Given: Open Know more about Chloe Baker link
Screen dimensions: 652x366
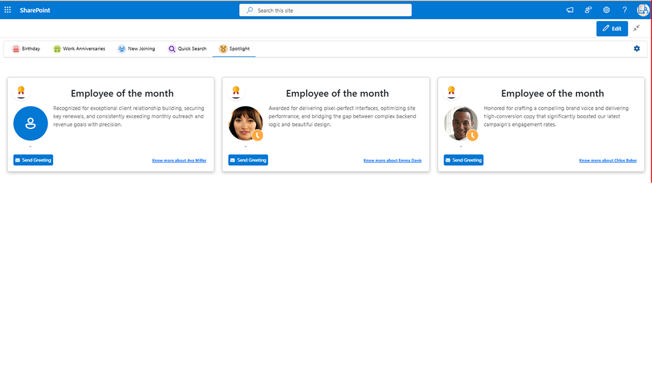Looking at the screenshot, I should (x=608, y=160).
